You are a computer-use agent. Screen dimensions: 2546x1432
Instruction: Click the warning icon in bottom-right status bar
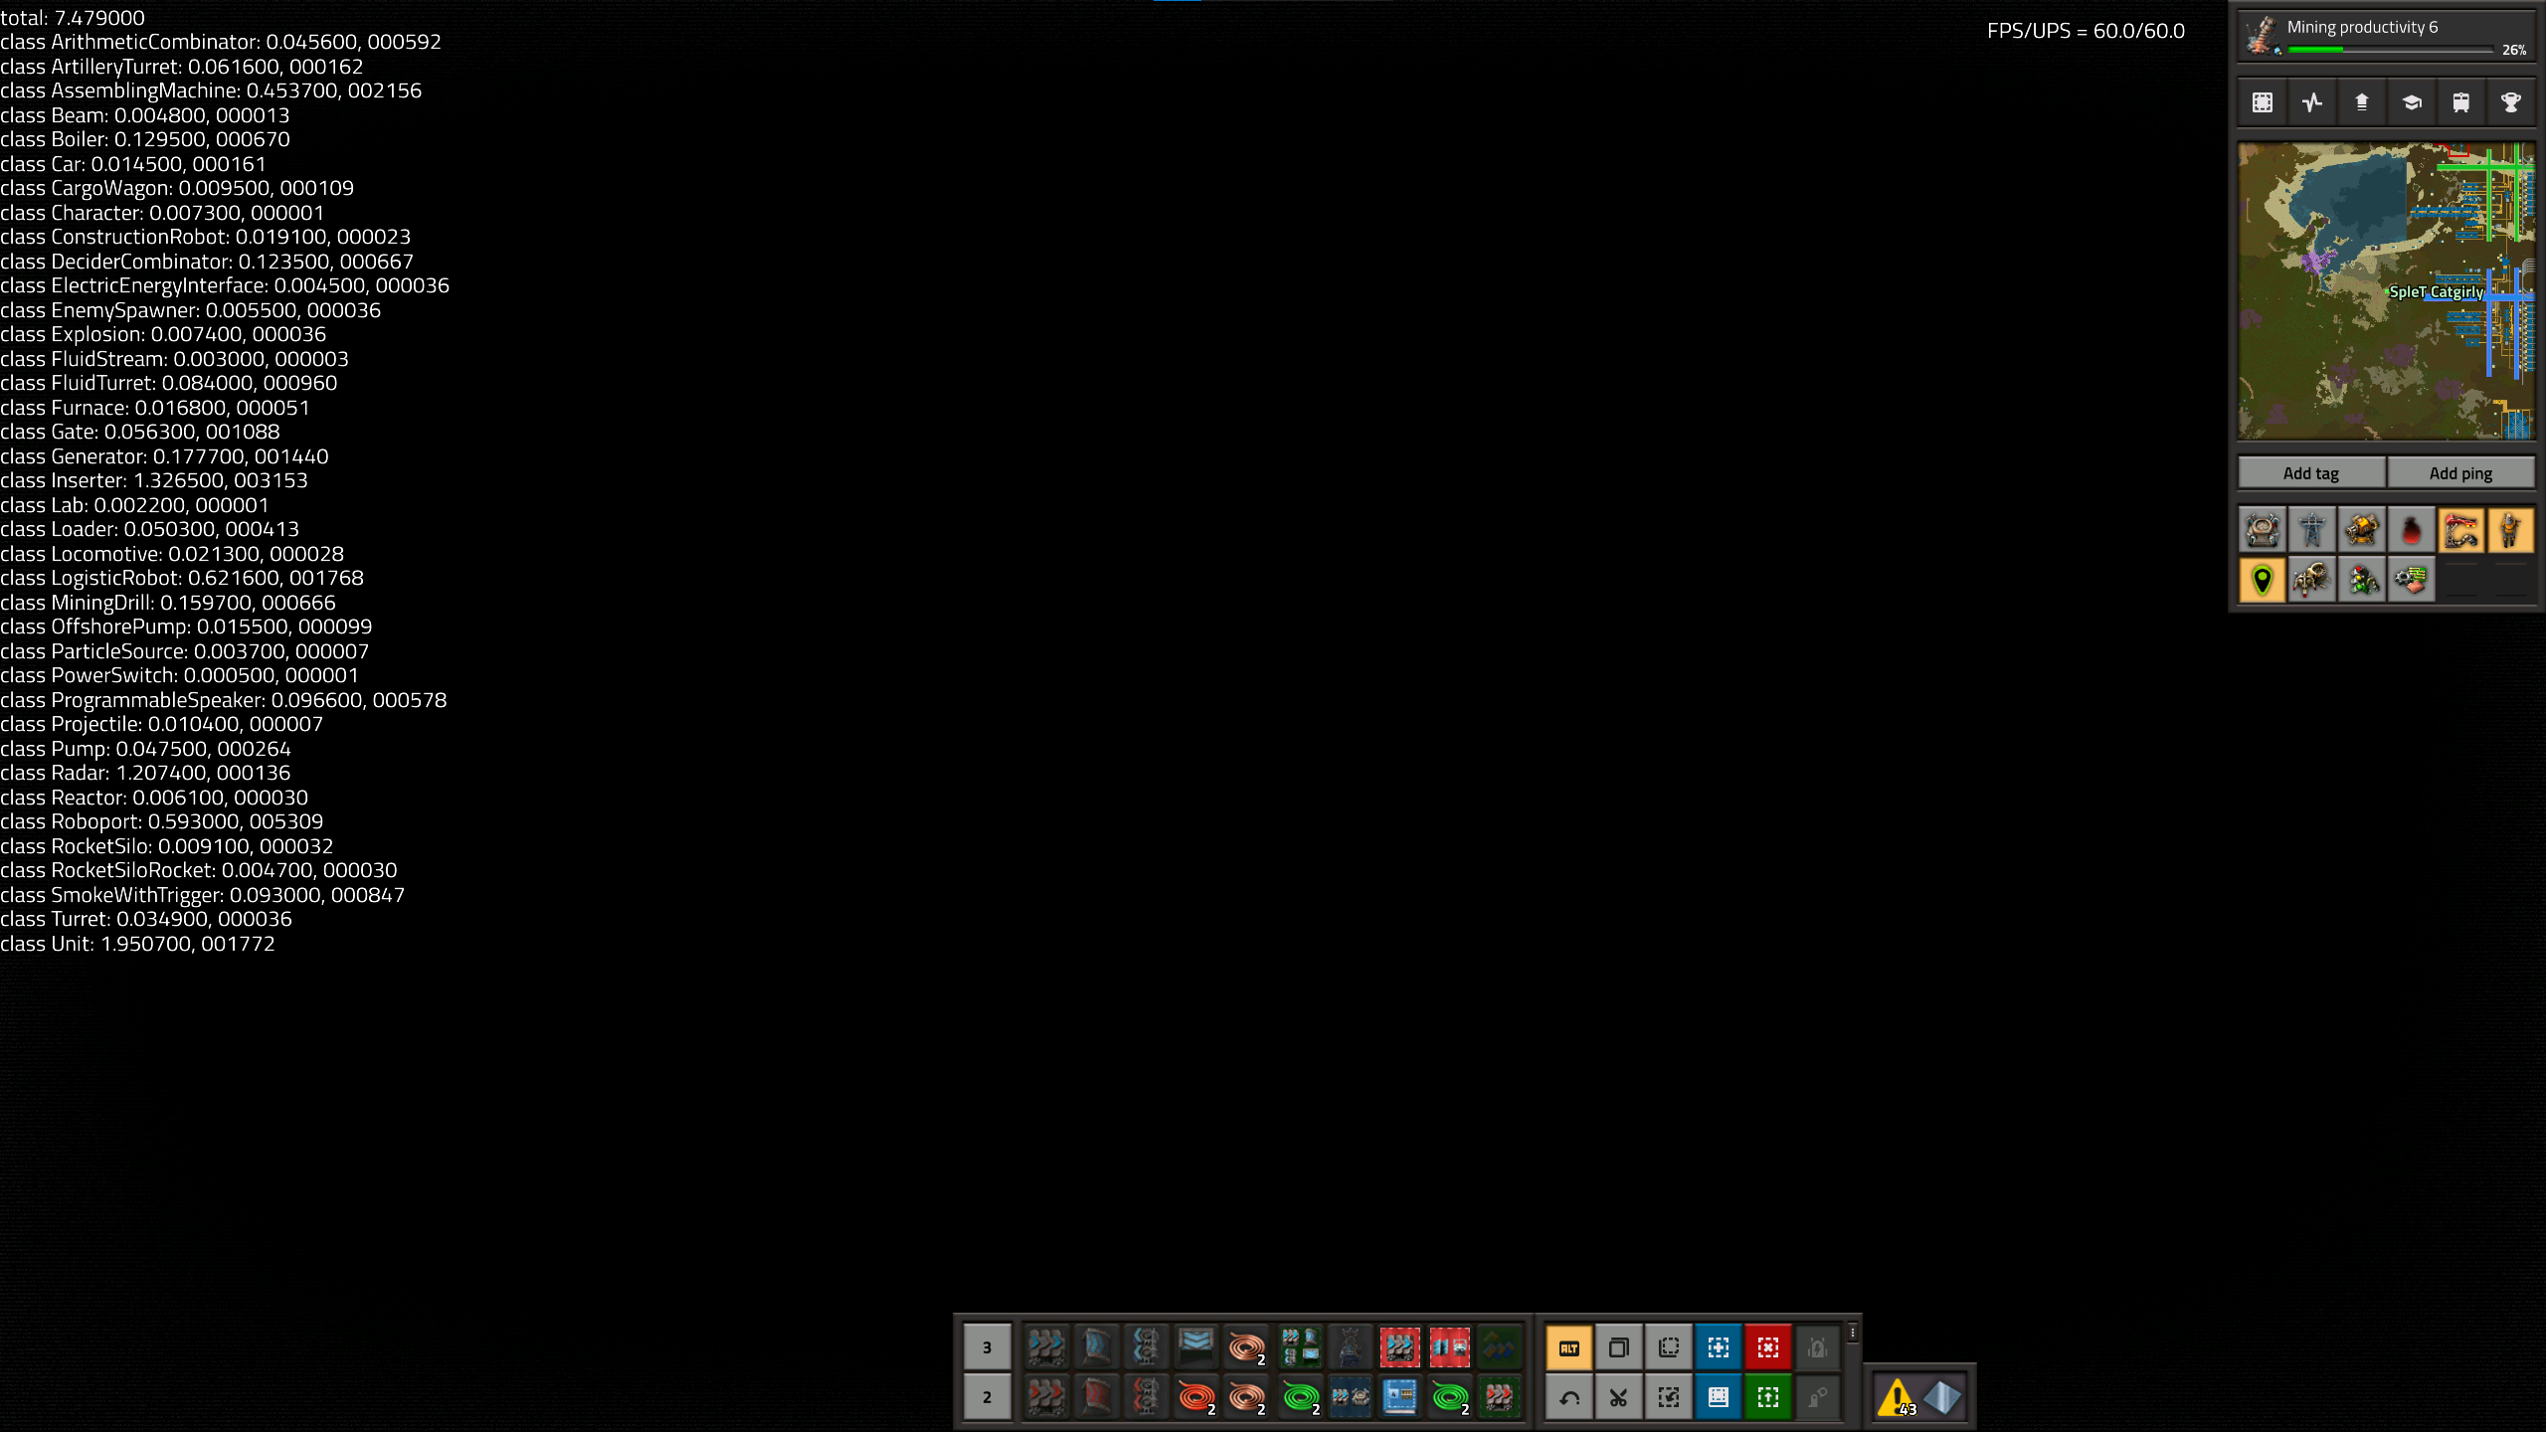coord(1898,1395)
